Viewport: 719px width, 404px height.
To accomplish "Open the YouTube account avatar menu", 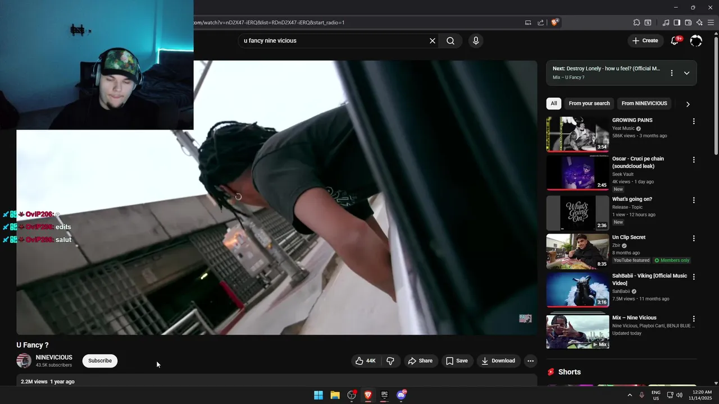I will 696,40.
